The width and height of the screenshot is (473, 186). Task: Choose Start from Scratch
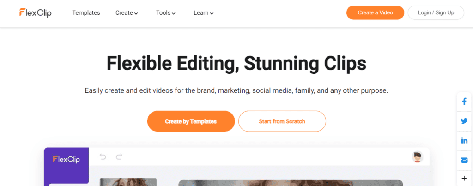(282, 121)
